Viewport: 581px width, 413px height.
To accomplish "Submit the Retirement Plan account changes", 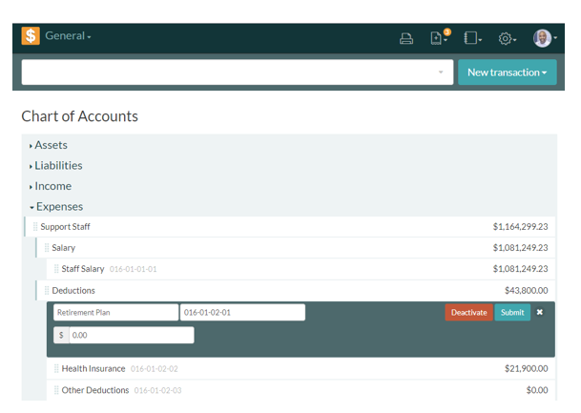I will (512, 313).
